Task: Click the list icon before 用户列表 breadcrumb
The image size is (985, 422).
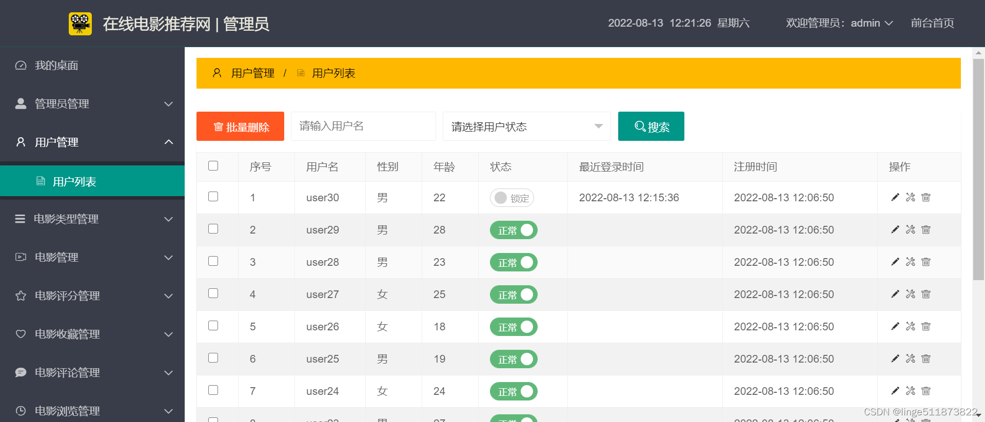Action: (x=301, y=73)
